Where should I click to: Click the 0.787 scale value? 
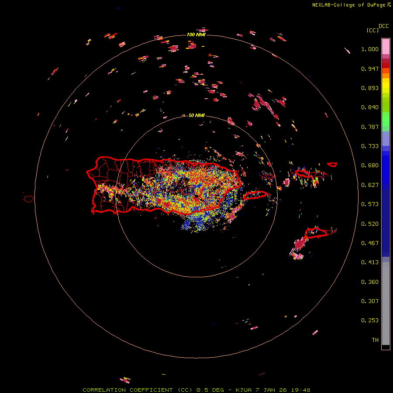tap(370, 127)
